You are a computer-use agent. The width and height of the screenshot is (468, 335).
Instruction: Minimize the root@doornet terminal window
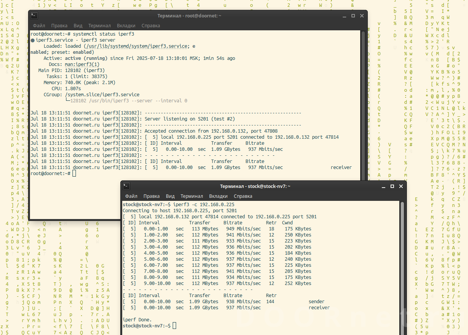coord(344,16)
